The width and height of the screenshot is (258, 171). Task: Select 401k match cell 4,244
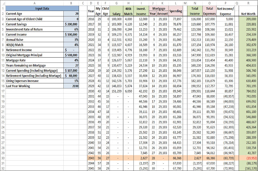(x=128, y=29)
